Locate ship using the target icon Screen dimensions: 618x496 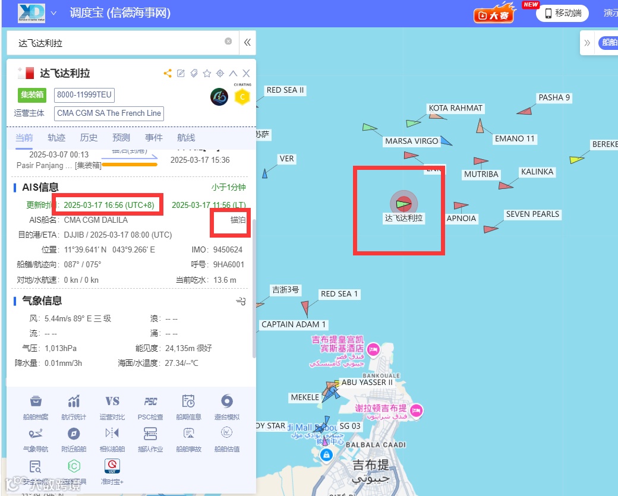point(220,73)
